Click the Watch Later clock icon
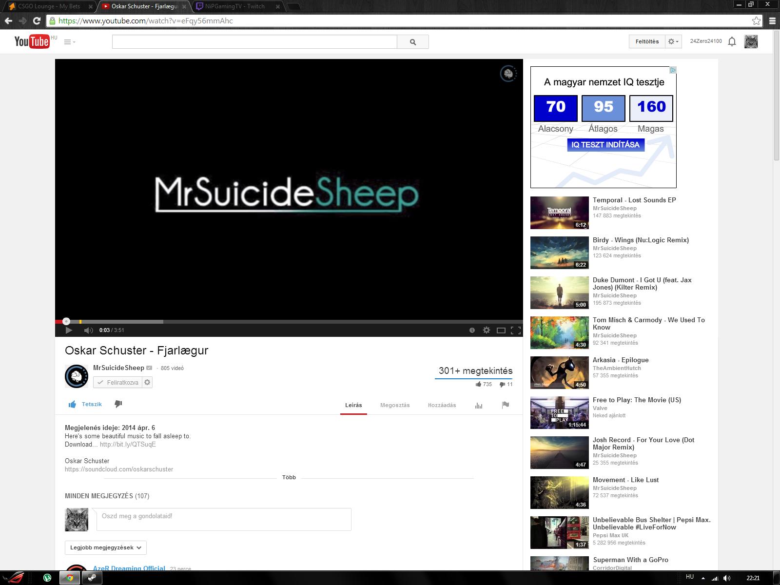The image size is (780, 585). [472, 330]
